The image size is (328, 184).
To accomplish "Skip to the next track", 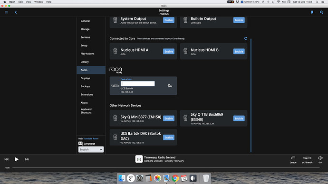I will 27,159.
